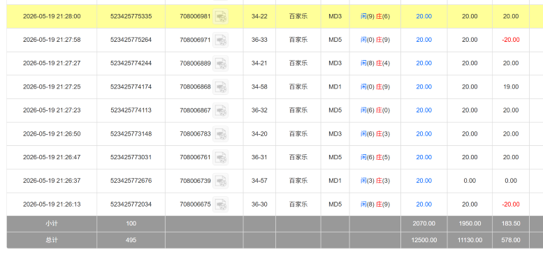Open video replay icon for round 708006867
Image resolution: width=543 pixels, height=259 pixels.
click(221, 110)
